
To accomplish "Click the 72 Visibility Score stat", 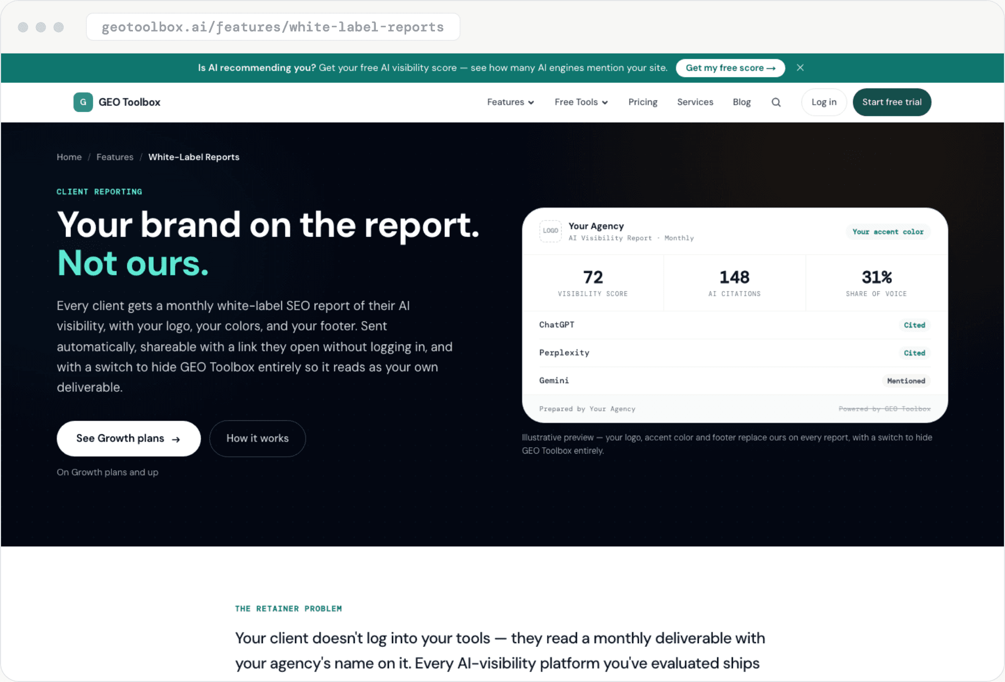I will coord(593,283).
